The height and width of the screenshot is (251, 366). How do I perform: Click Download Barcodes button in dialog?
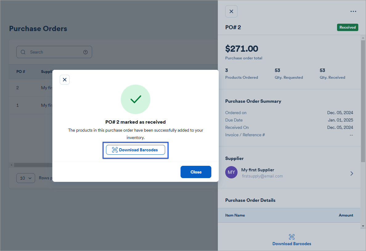click(x=136, y=150)
